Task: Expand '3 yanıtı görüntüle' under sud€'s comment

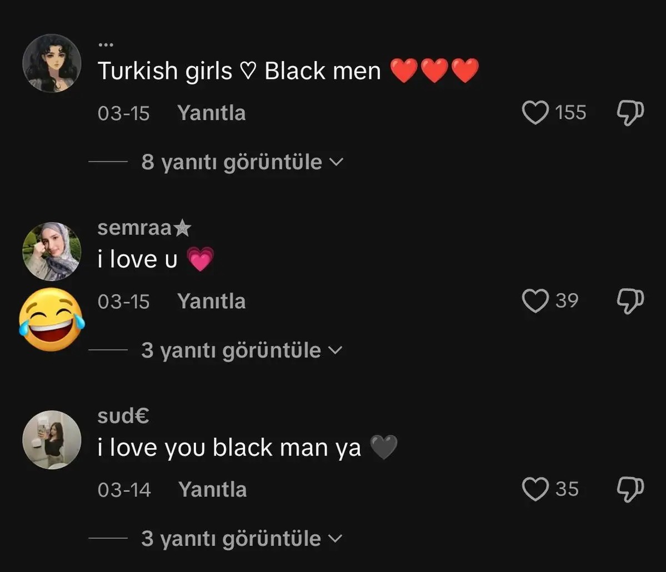Action: tap(242, 539)
